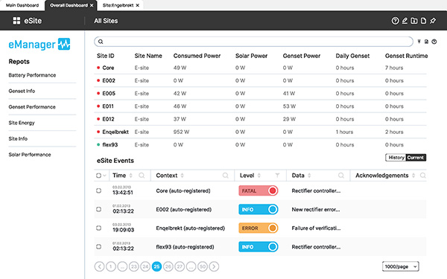The image size is (447, 279).
Task: Search within the Context column
Action: pyautogui.click(x=226, y=176)
